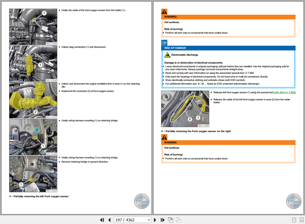The height and width of the screenshot is (224, 305).
Task: Click the blue RISK OF DAMAGE header
Action: 228,48
